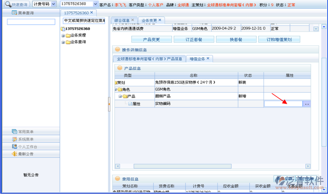
Task: Click the 订正套餐 button
Action: 194,40
